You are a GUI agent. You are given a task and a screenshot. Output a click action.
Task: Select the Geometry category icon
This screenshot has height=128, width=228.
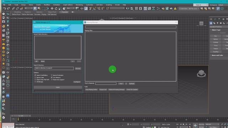(x=211, y=23)
